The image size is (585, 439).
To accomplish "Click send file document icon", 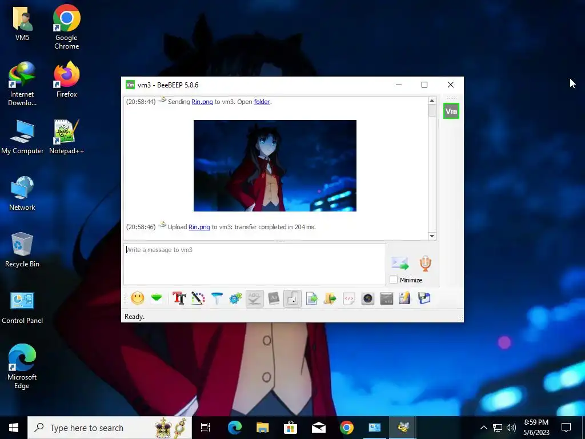I will [x=311, y=298].
